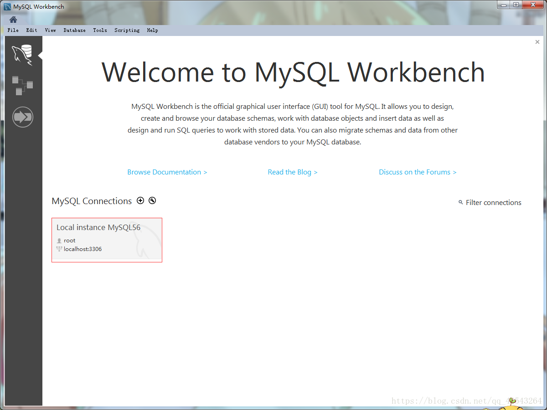Follow the Browse Documentation link
The height and width of the screenshot is (410, 547).
(x=167, y=172)
